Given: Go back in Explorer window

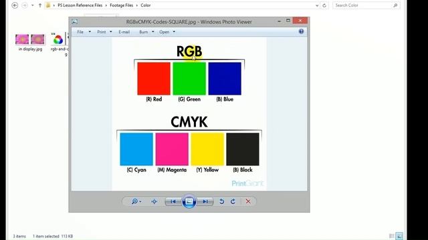Looking at the screenshot, I should point(15,5).
